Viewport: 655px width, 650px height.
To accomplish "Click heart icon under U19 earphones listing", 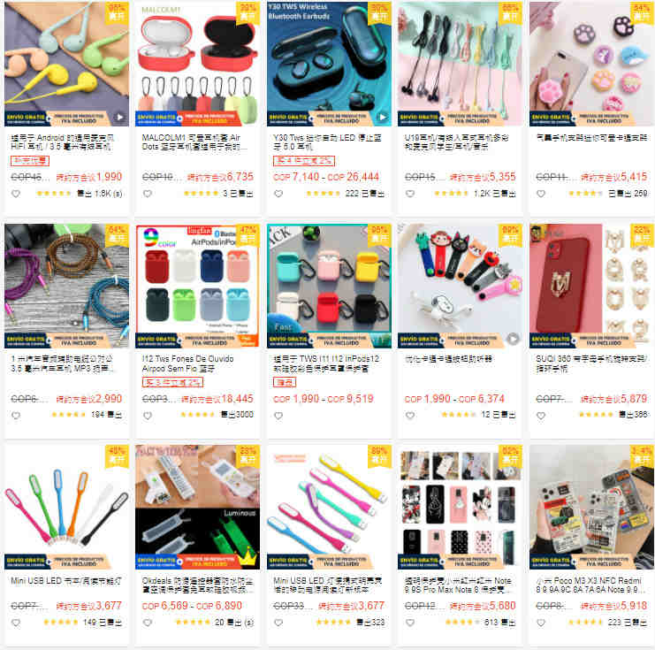I will [x=410, y=194].
